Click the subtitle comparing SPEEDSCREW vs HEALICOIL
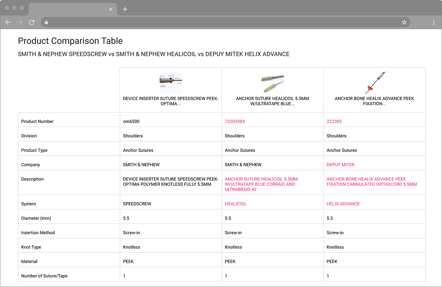This screenshot has width=442, height=287. [154, 54]
